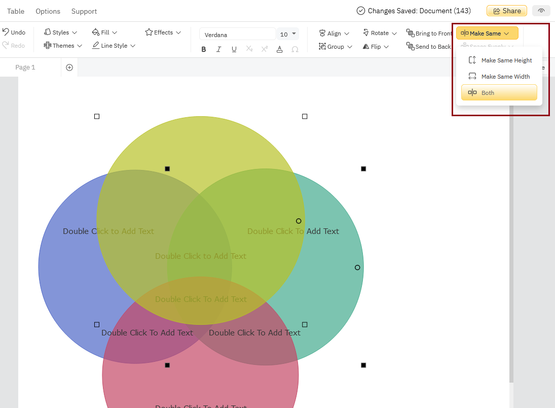This screenshot has height=408, width=555.
Task: Open Line Style color options
Action: coord(113,45)
